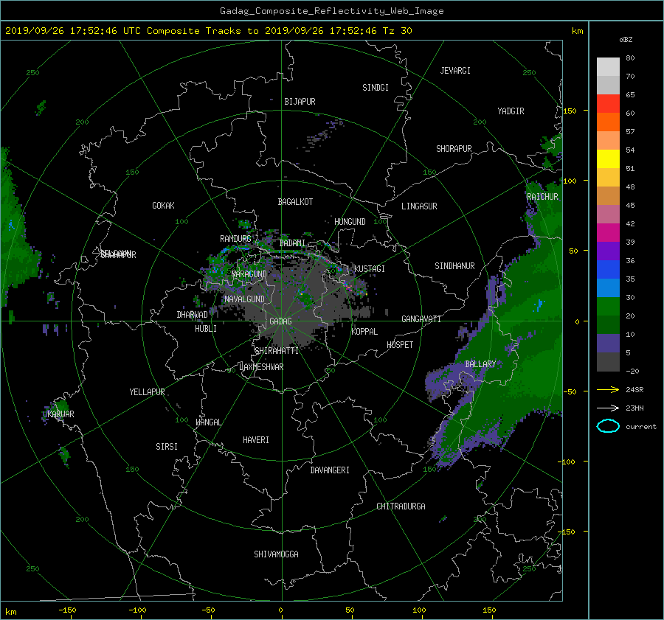This screenshot has width=664, height=620.
Task: Click the BAGALKOT city label
Action: coord(295,202)
